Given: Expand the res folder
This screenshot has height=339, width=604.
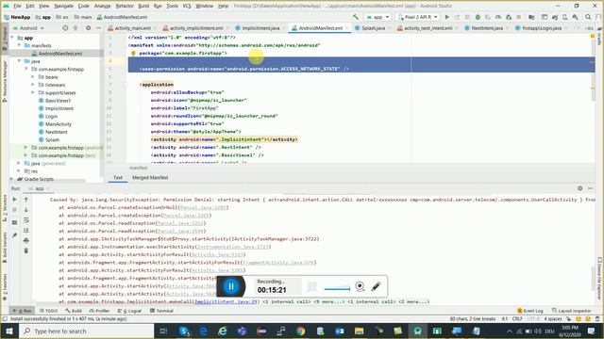Looking at the screenshot, I should [19, 171].
